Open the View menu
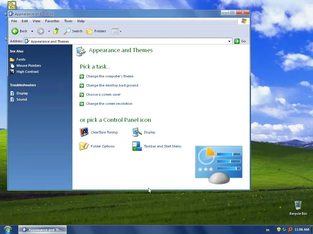Viewport: 313px width, 234px height. (x=37, y=21)
